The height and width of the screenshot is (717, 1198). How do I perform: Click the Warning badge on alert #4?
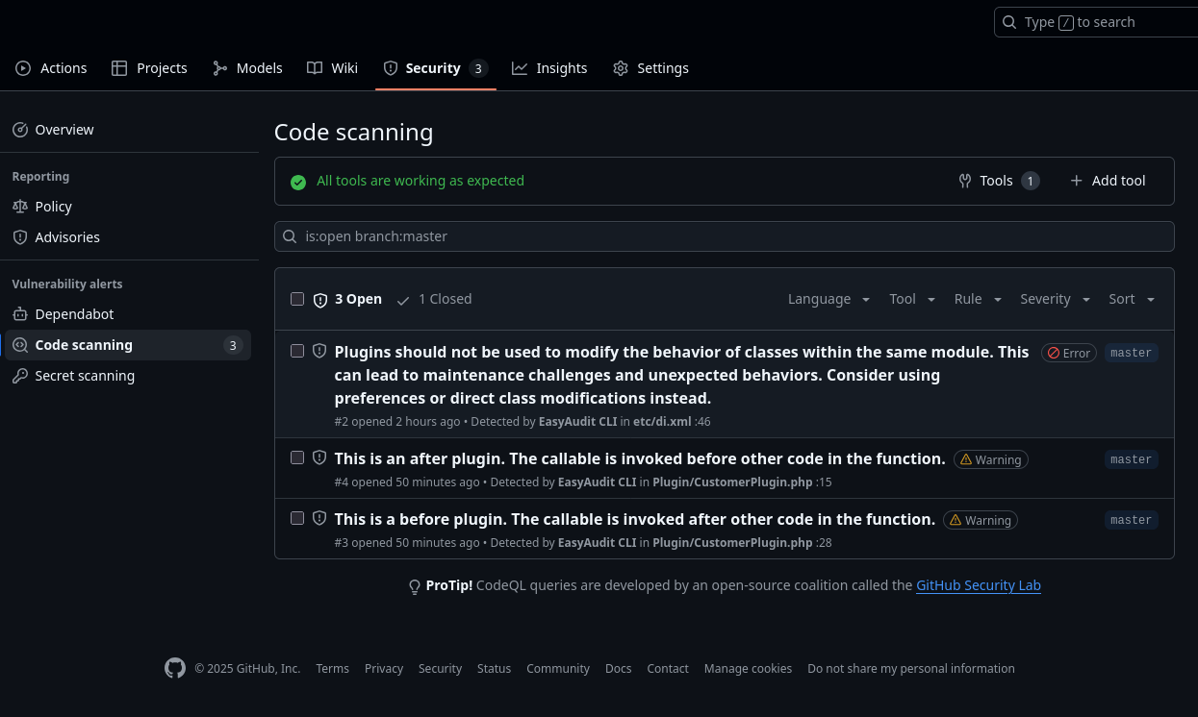click(991, 459)
